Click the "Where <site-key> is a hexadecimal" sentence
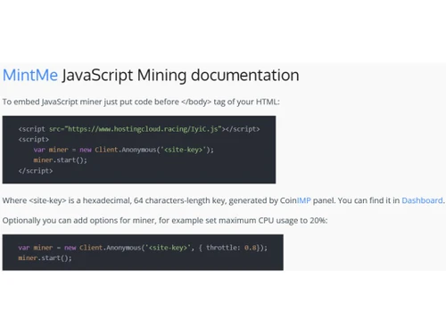This screenshot has width=446, height=334. pyautogui.click(x=223, y=200)
